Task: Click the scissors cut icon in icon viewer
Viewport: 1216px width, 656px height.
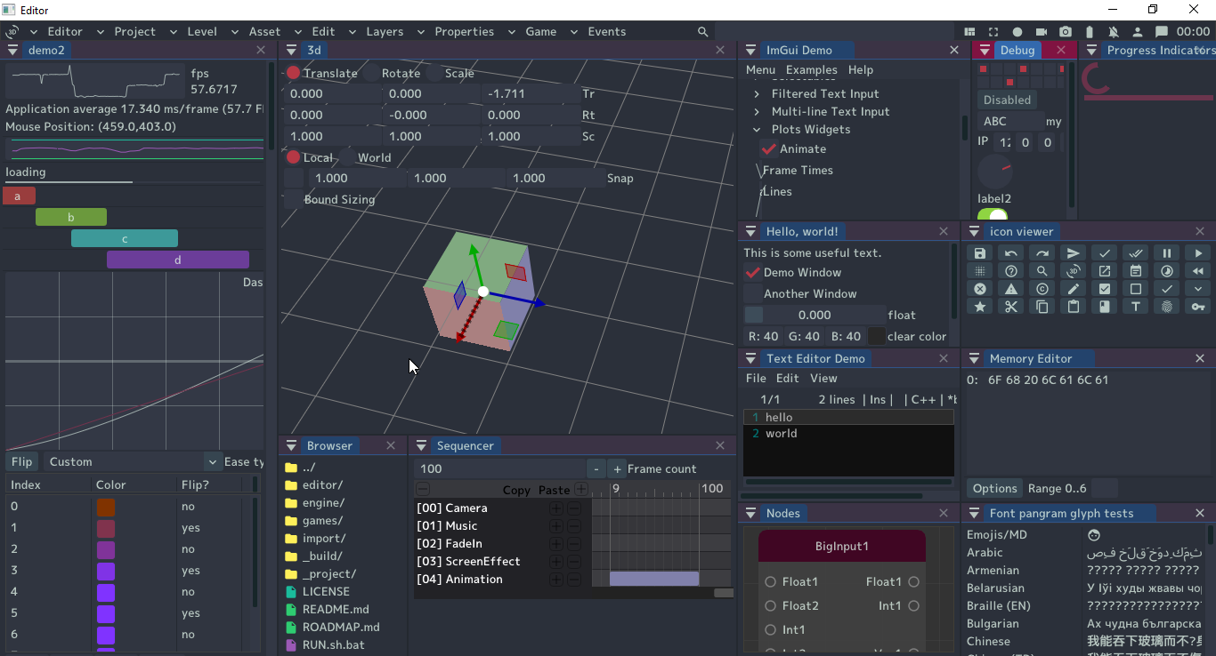Action: click(x=1011, y=307)
